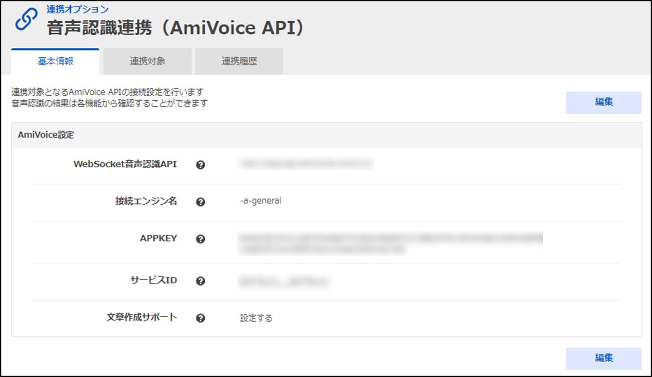The image size is (652, 377).
Task: Click the 文章作成サポート label
Action: (142, 317)
